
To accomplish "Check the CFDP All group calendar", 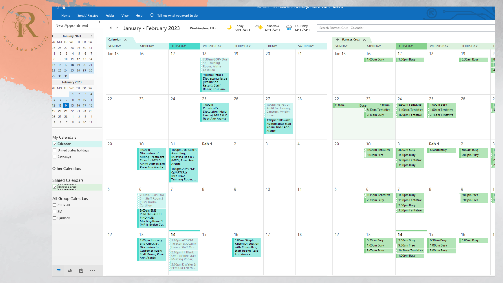I will tap(55, 205).
